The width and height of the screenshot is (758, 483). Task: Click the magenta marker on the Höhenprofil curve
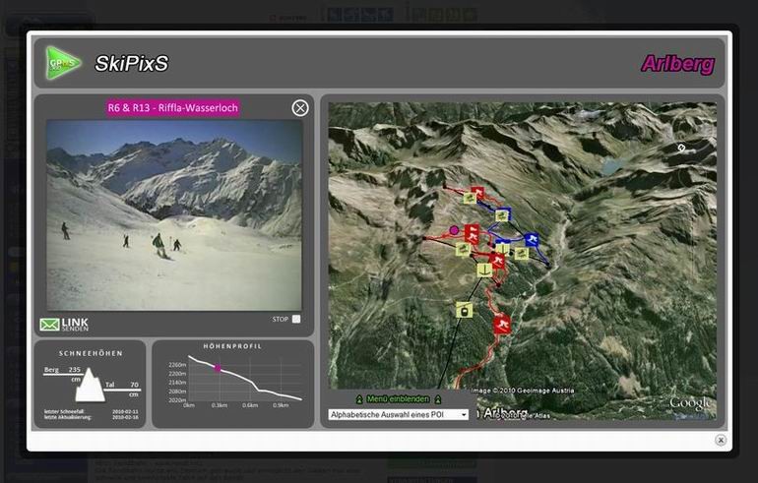pos(219,369)
